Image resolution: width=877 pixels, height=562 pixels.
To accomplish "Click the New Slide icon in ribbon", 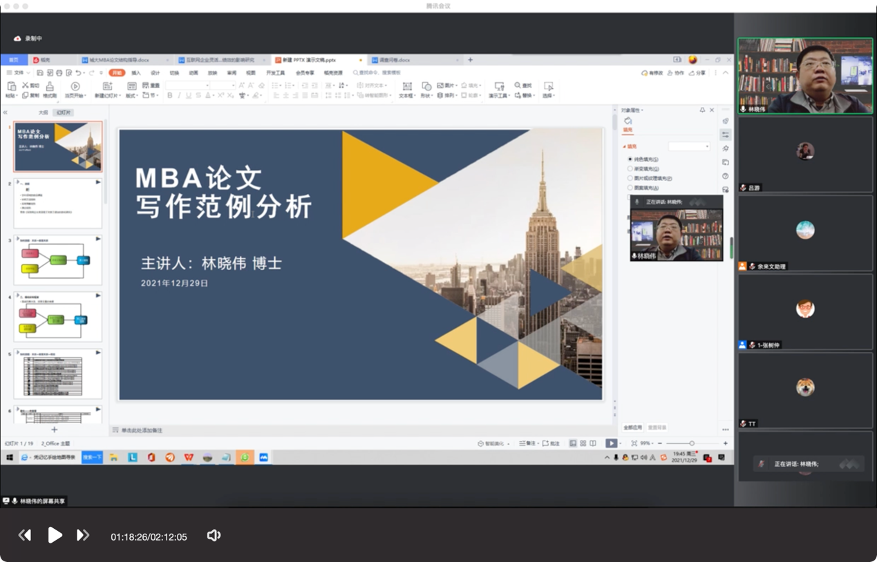I will 107,86.
